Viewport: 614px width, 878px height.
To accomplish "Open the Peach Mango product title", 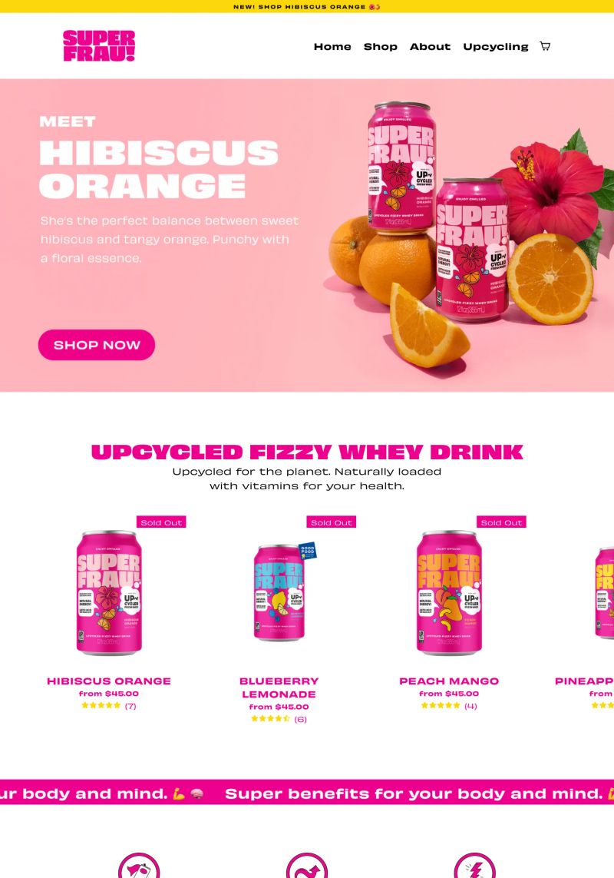I will pos(449,681).
